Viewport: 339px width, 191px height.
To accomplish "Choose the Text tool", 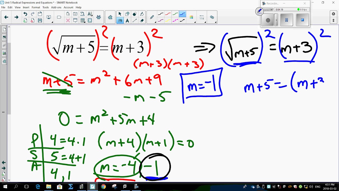I will 127,20.
